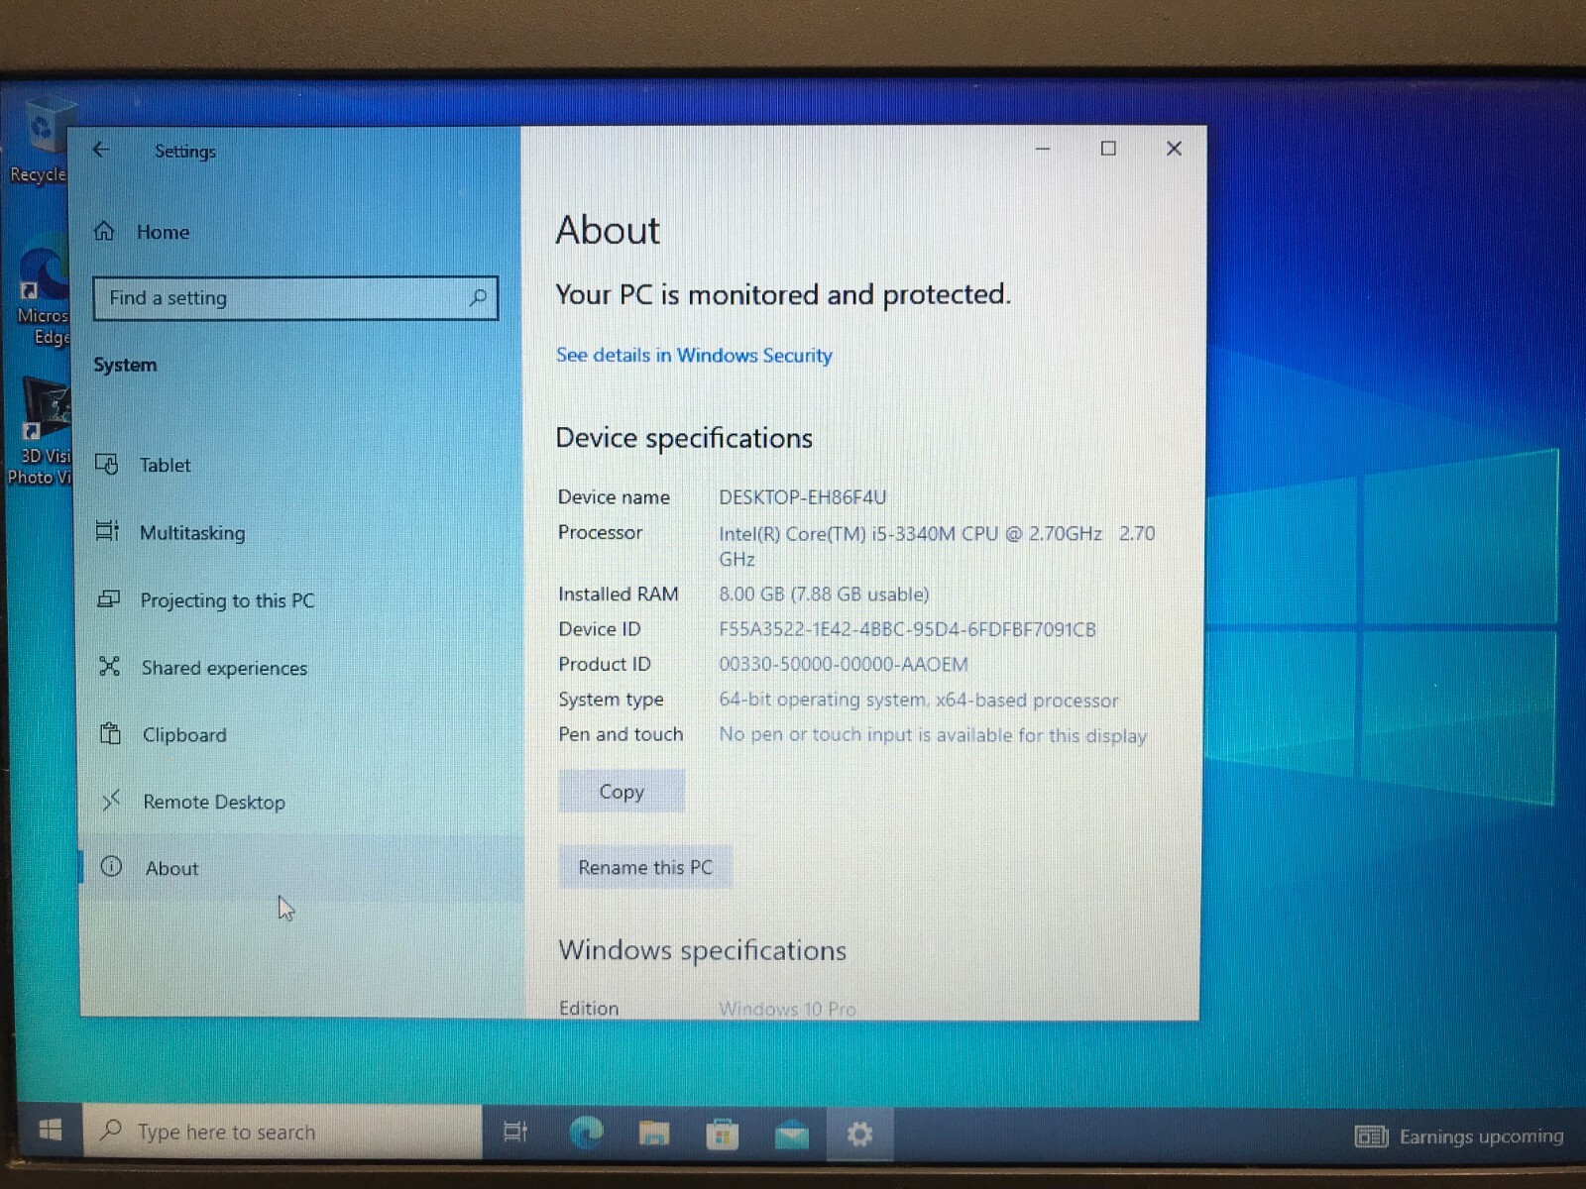Click the Copy button under device specifications
The height and width of the screenshot is (1189, 1586).
pyautogui.click(x=622, y=792)
